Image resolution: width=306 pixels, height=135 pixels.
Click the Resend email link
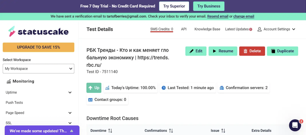pyautogui.click(x=218, y=16)
